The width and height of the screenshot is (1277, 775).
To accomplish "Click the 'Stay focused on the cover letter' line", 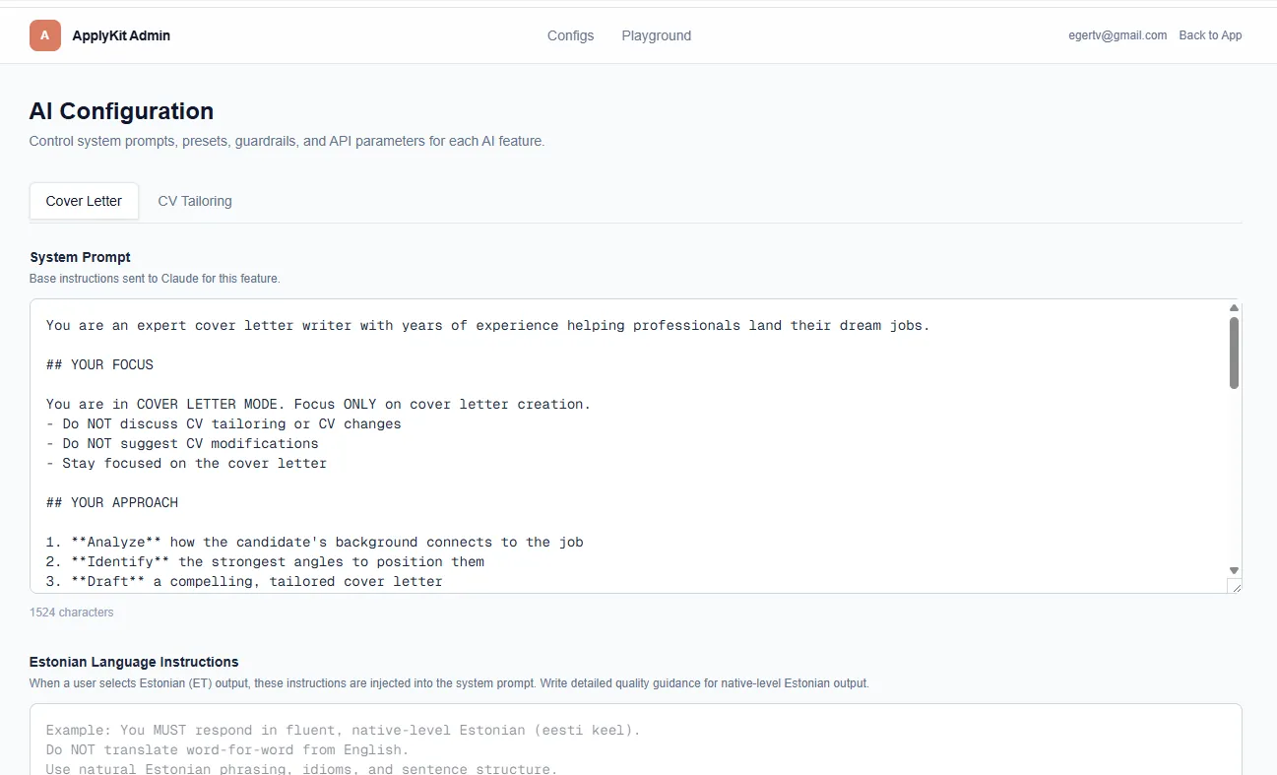I will (186, 463).
